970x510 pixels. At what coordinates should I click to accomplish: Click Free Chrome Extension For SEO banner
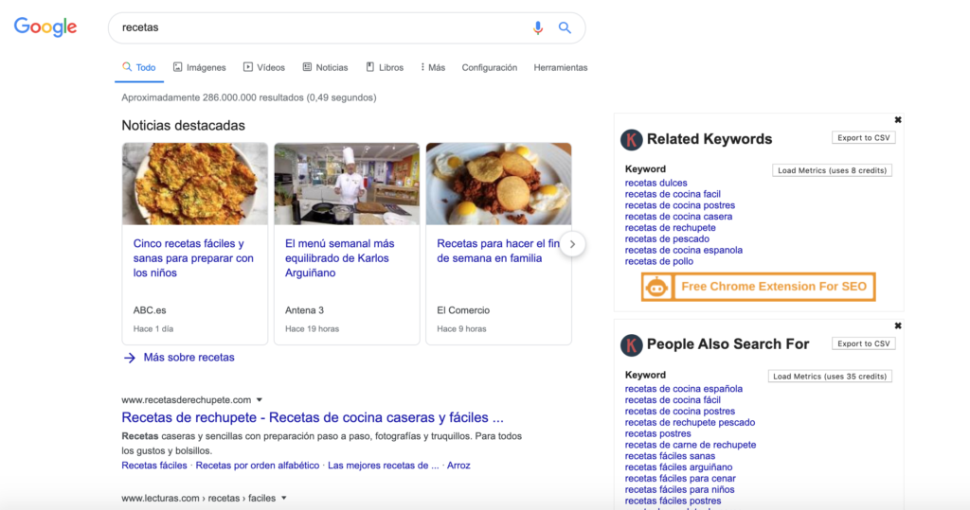(x=759, y=287)
